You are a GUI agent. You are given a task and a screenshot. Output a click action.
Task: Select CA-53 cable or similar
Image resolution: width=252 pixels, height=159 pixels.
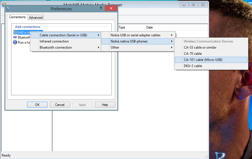click(211, 48)
